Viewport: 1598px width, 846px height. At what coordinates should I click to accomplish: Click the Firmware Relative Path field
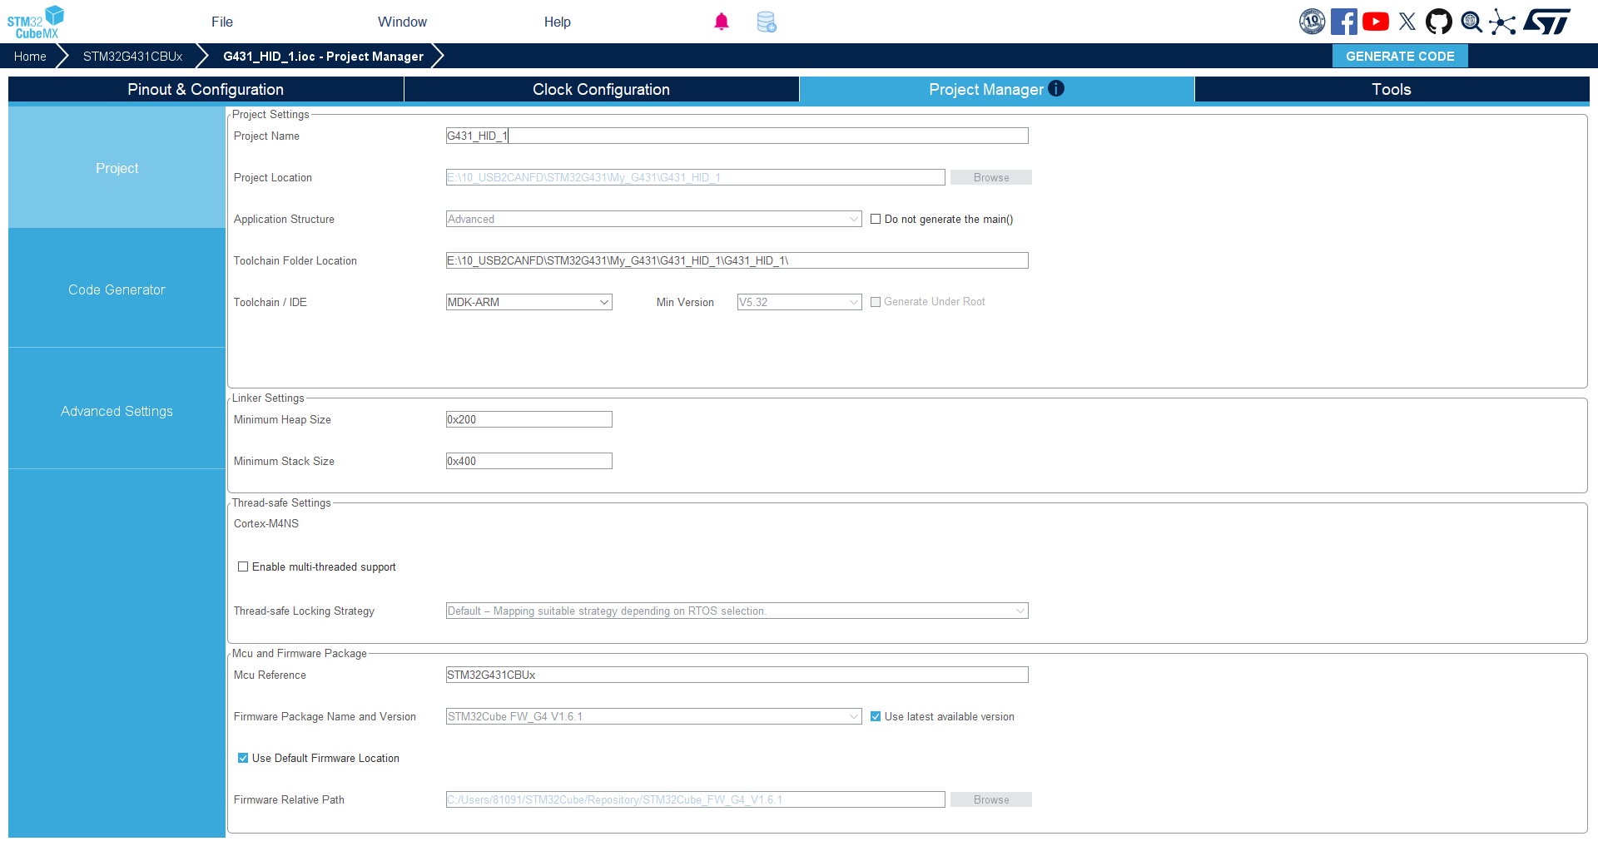[x=695, y=799]
